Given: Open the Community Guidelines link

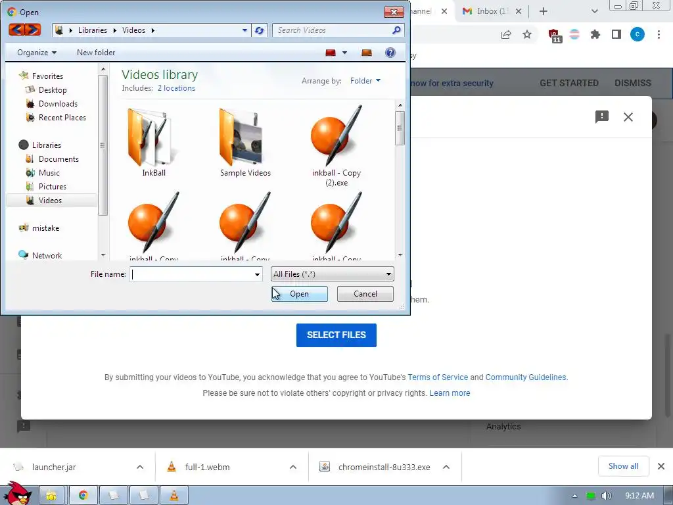Looking at the screenshot, I should click(x=526, y=377).
